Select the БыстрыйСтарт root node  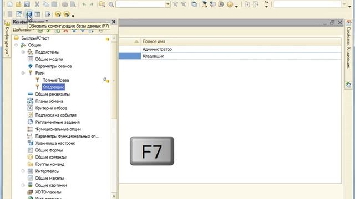click(35, 38)
